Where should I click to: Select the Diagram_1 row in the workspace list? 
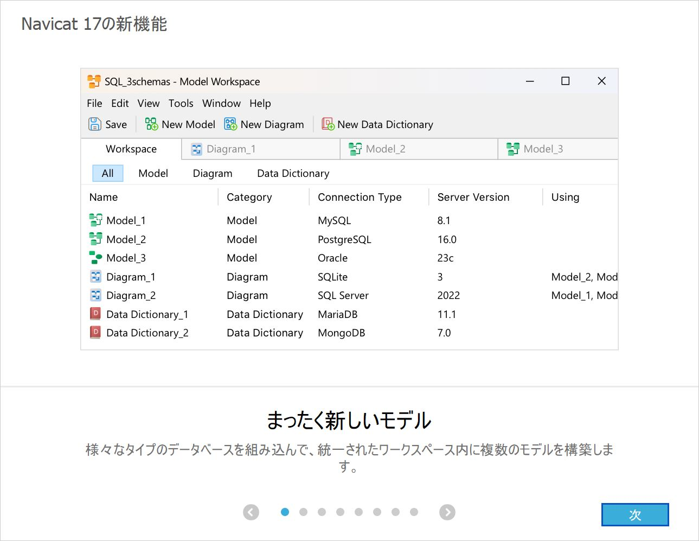[x=131, y=277]
